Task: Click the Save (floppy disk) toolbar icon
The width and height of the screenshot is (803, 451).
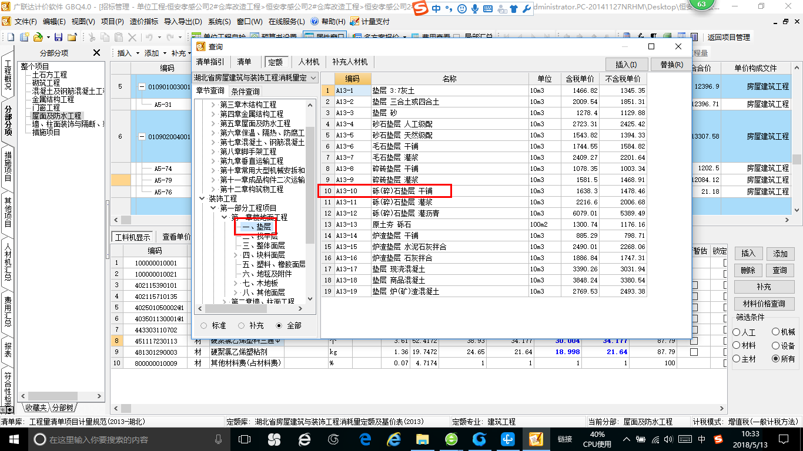Action: pos(59,37)
